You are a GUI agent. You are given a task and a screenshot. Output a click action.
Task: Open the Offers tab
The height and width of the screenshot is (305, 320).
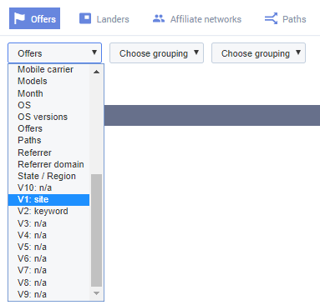pos(34,18)
